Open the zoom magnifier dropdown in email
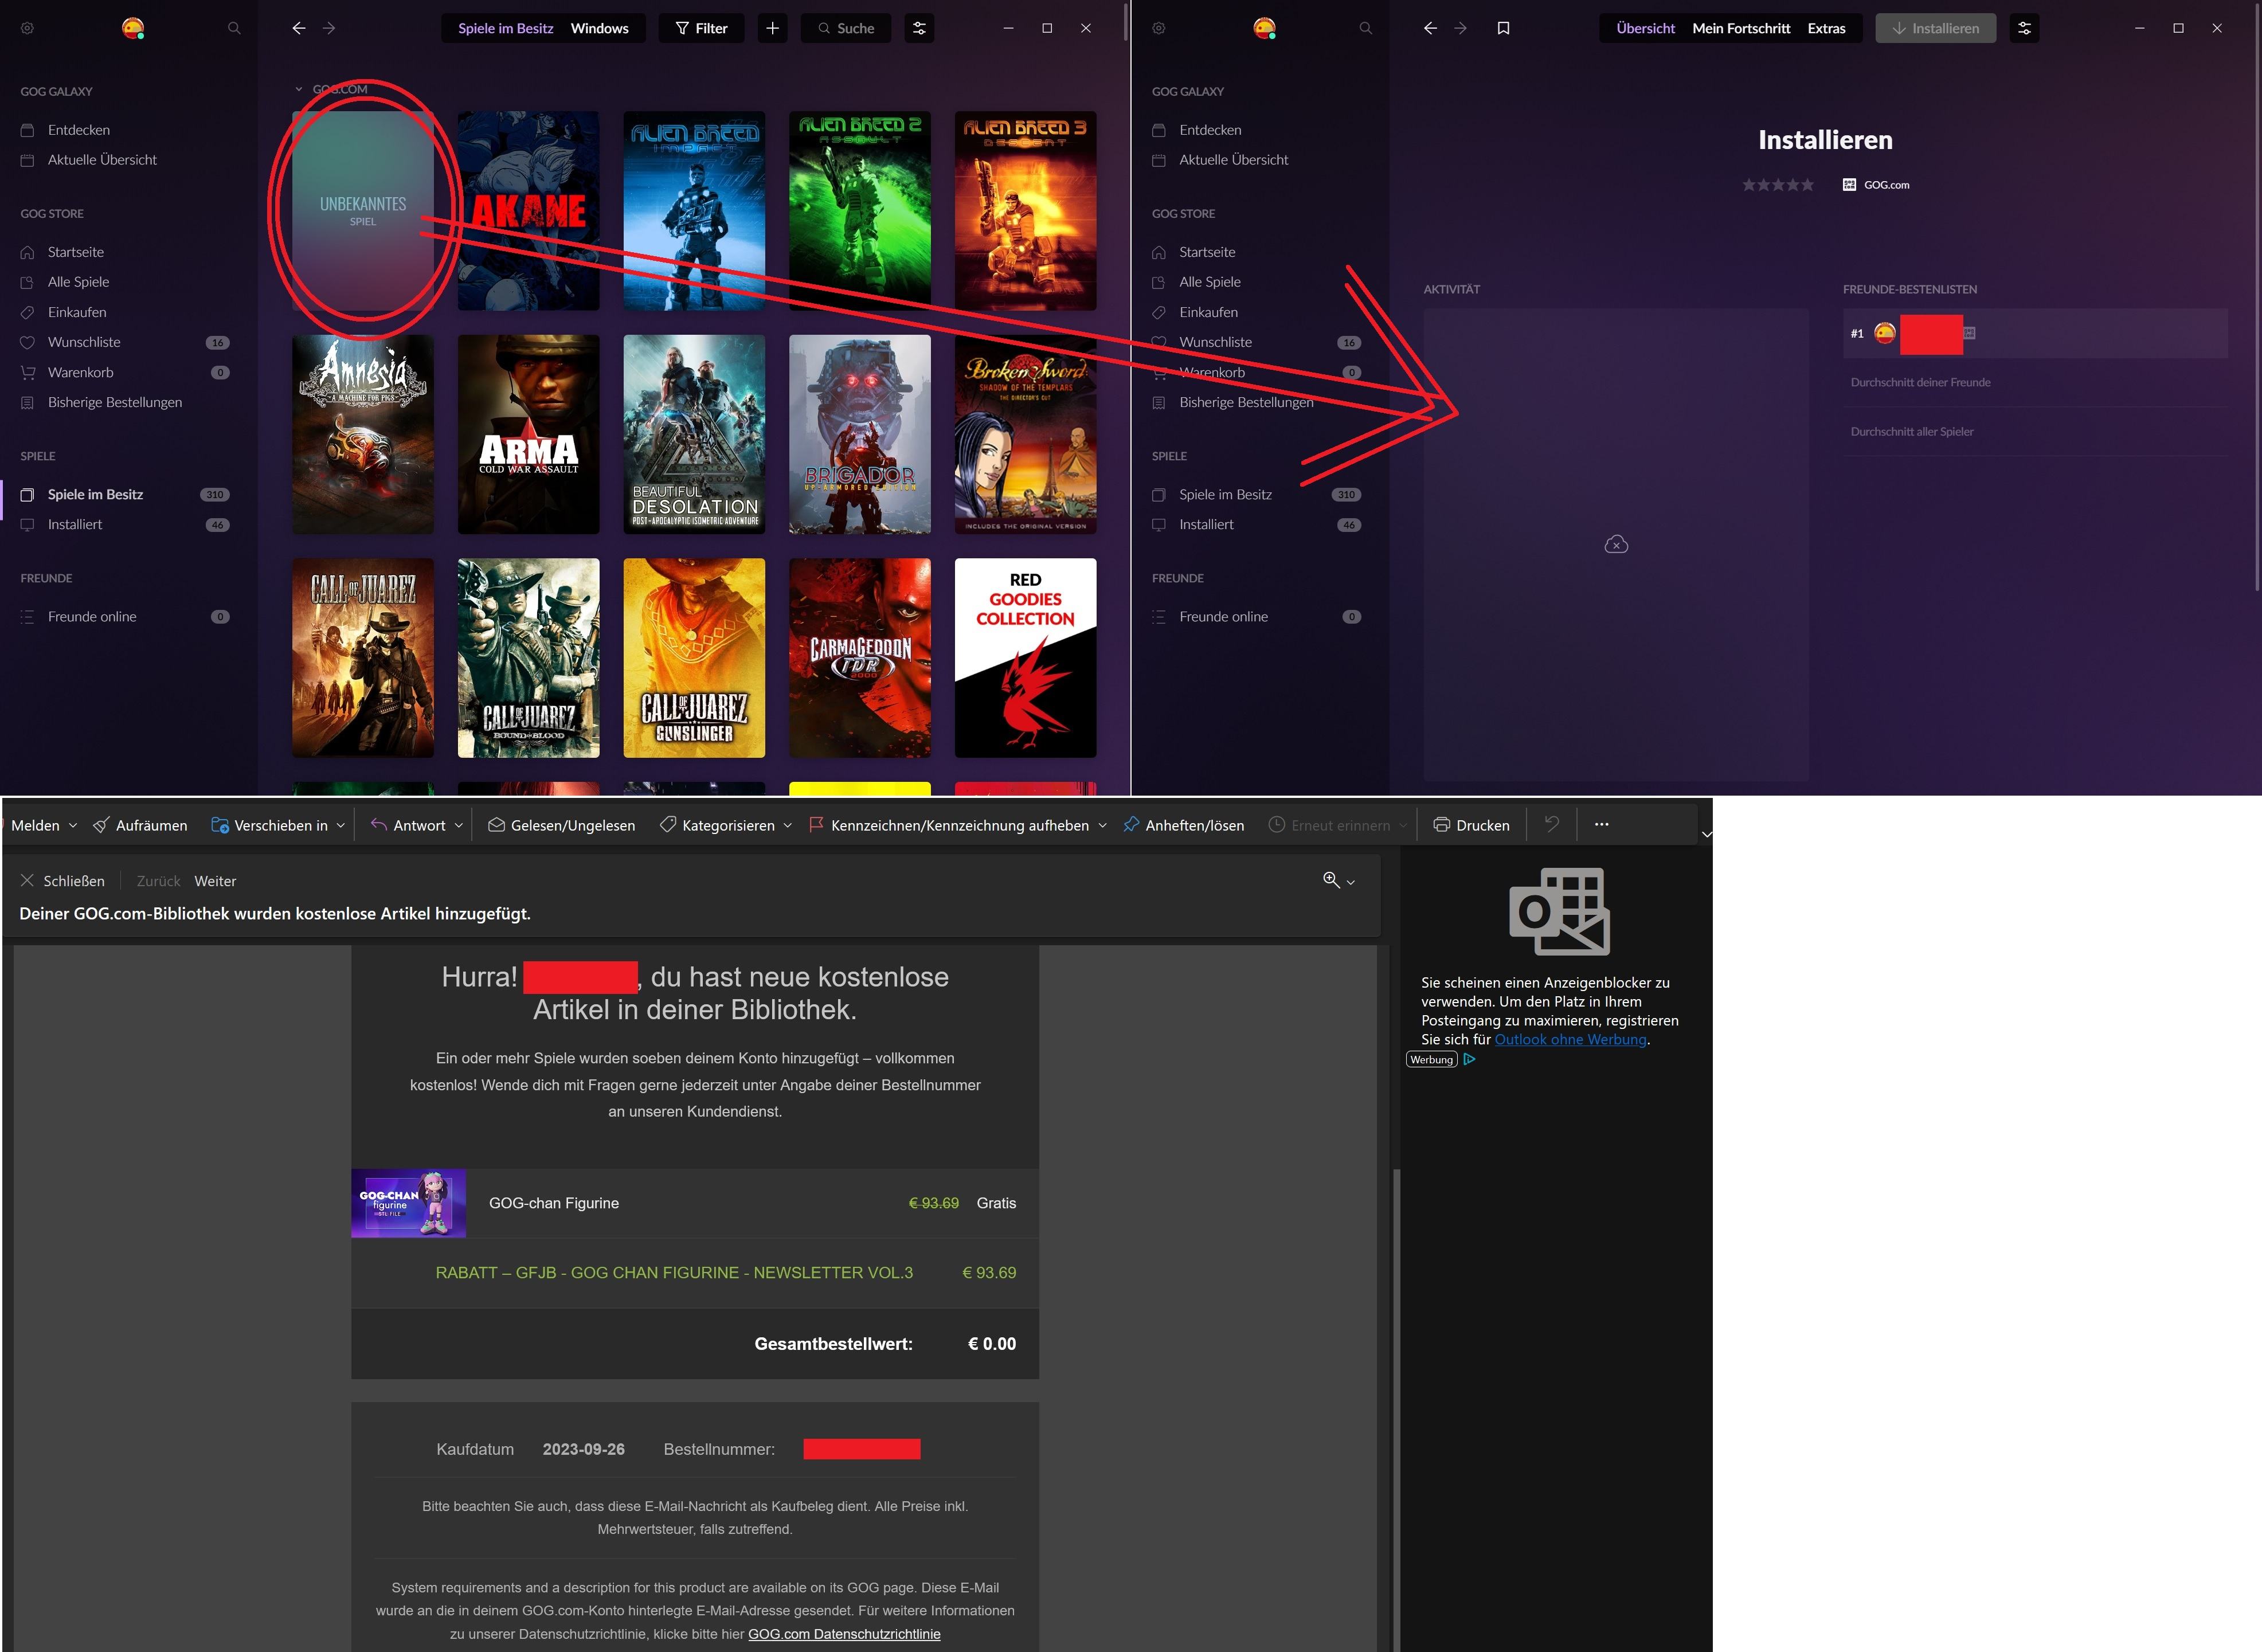 (1339, 880)
